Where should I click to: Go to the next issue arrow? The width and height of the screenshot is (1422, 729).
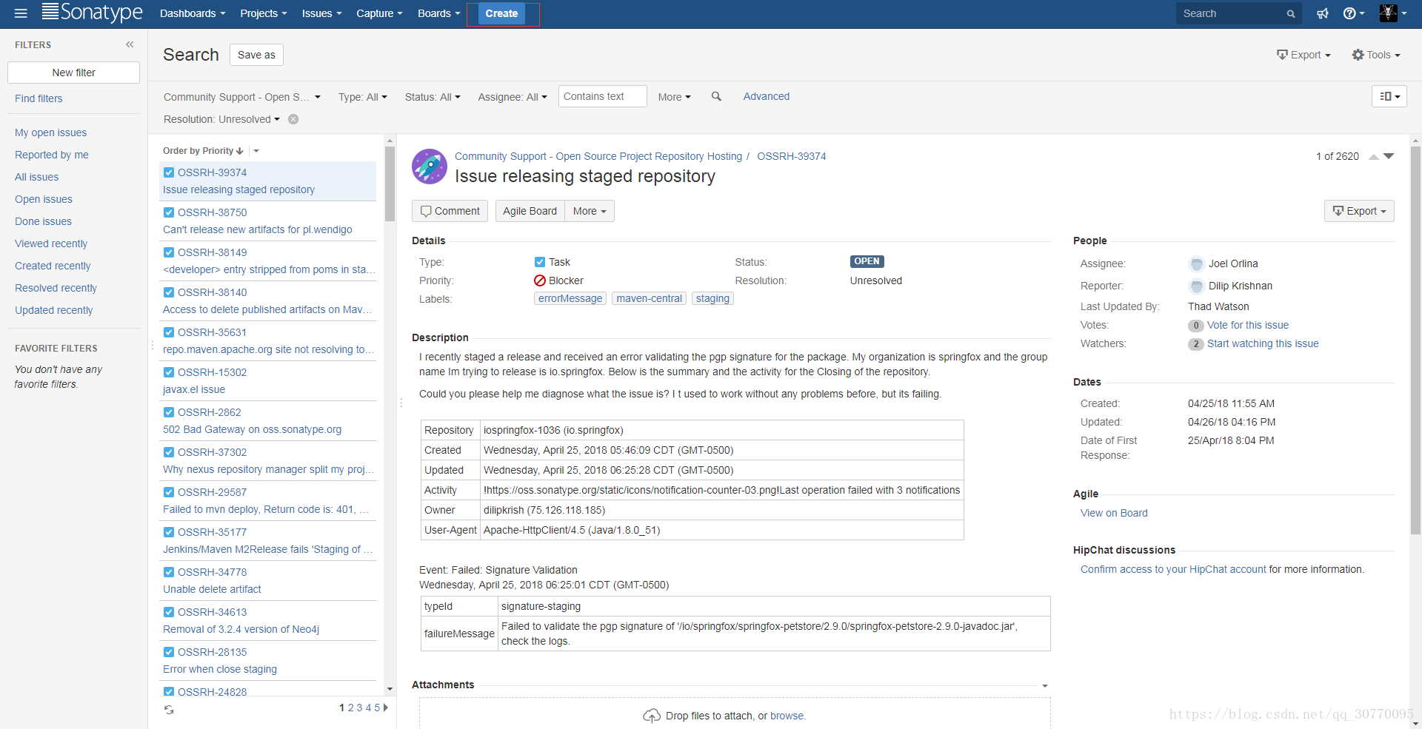[1389, 157]
